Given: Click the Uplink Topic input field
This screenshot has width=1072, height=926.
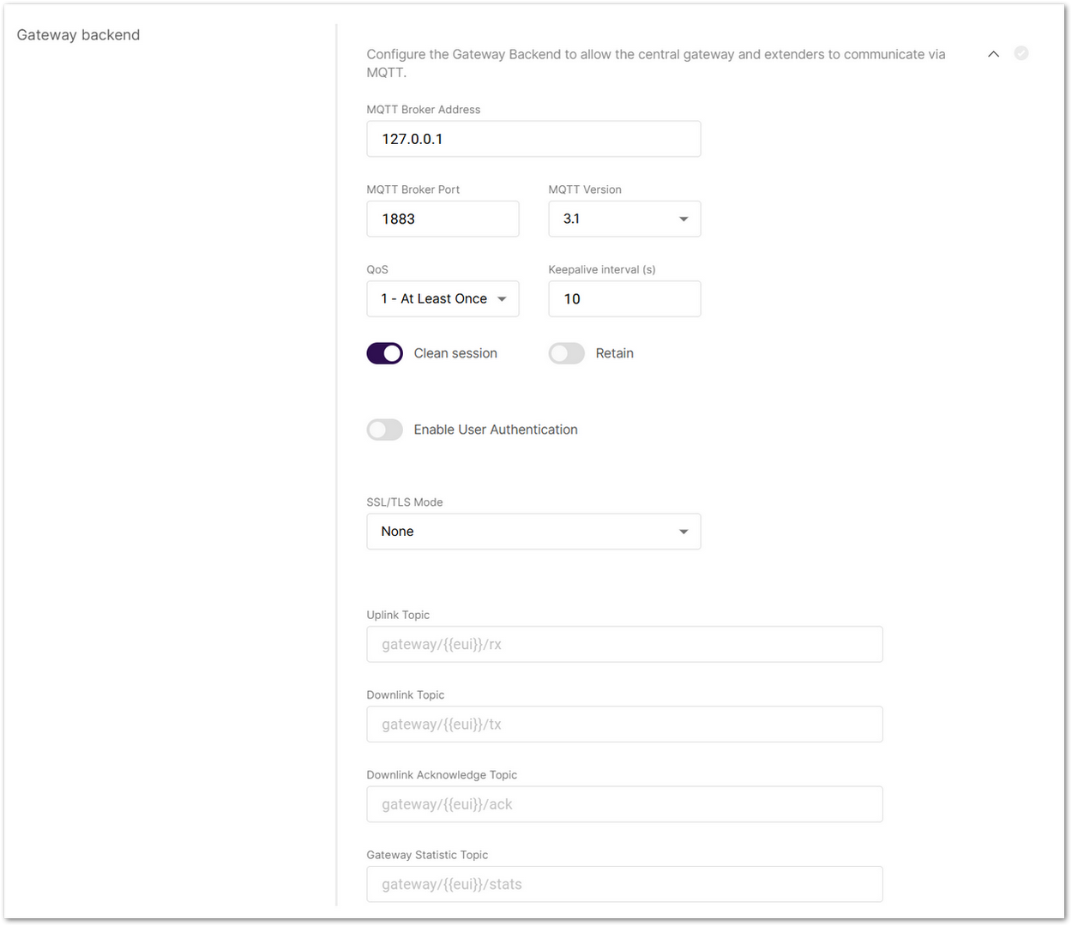Looking at the screenshot, I should [x=624, y=644].
